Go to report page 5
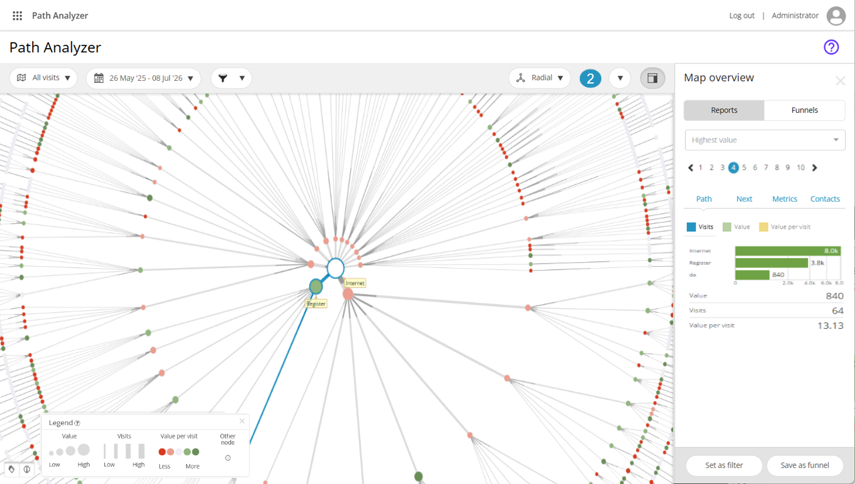 tap(745, 168)
